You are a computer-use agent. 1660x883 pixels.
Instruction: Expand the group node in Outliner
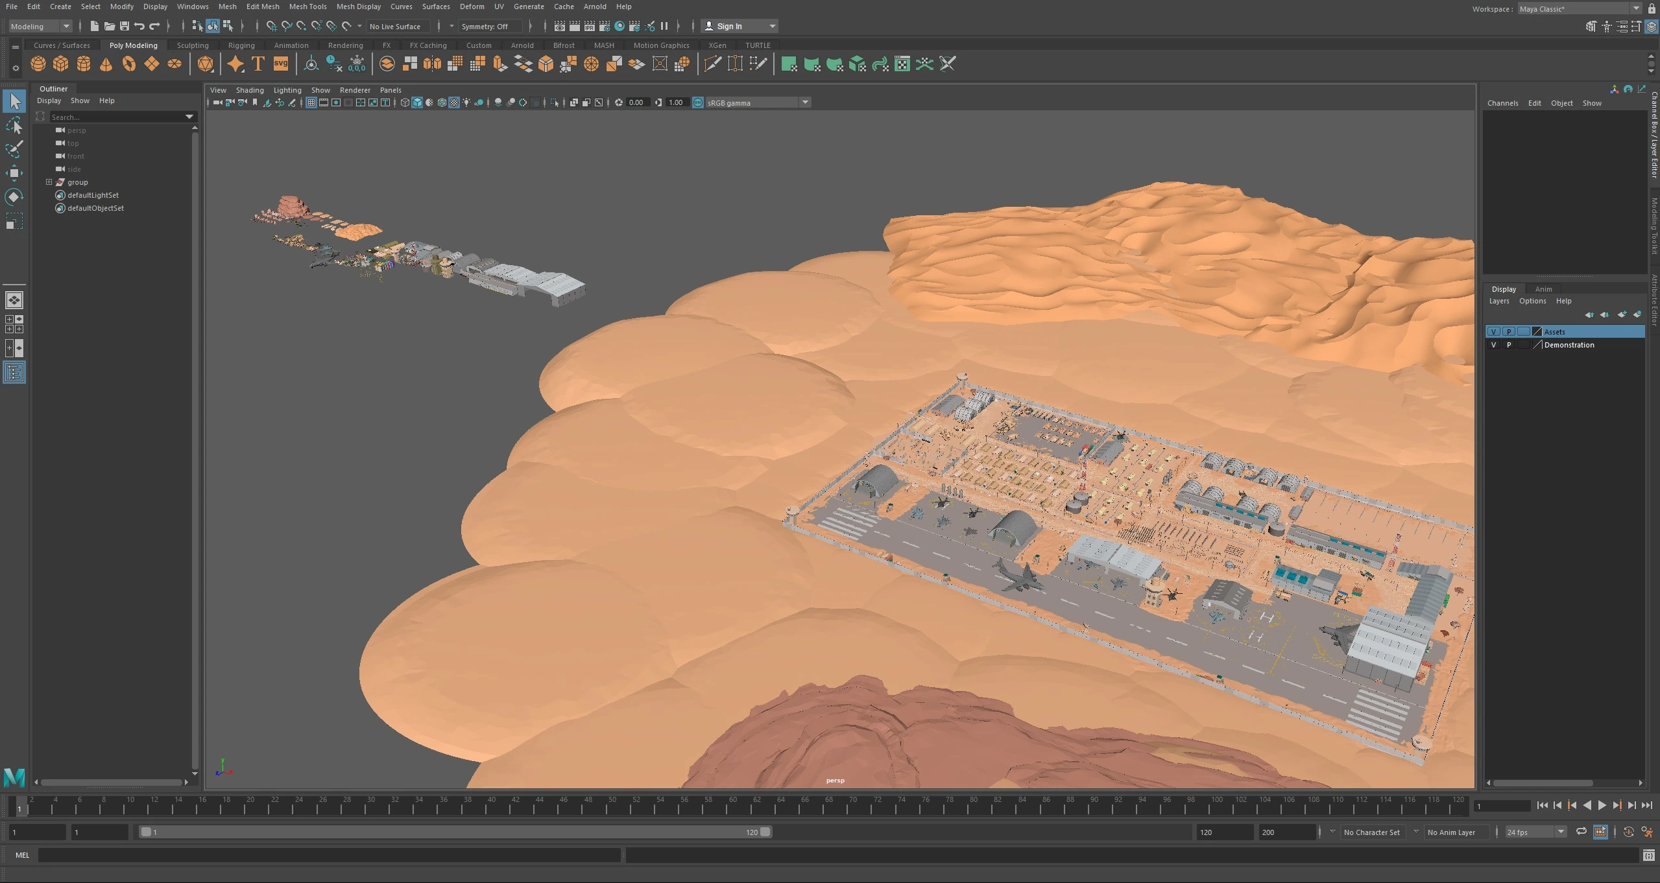pyautogui.click(x=49, y=182)
